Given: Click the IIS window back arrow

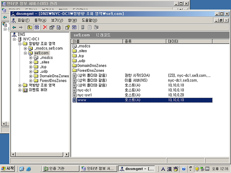Looking at the screenshot, I should [5, 17].
